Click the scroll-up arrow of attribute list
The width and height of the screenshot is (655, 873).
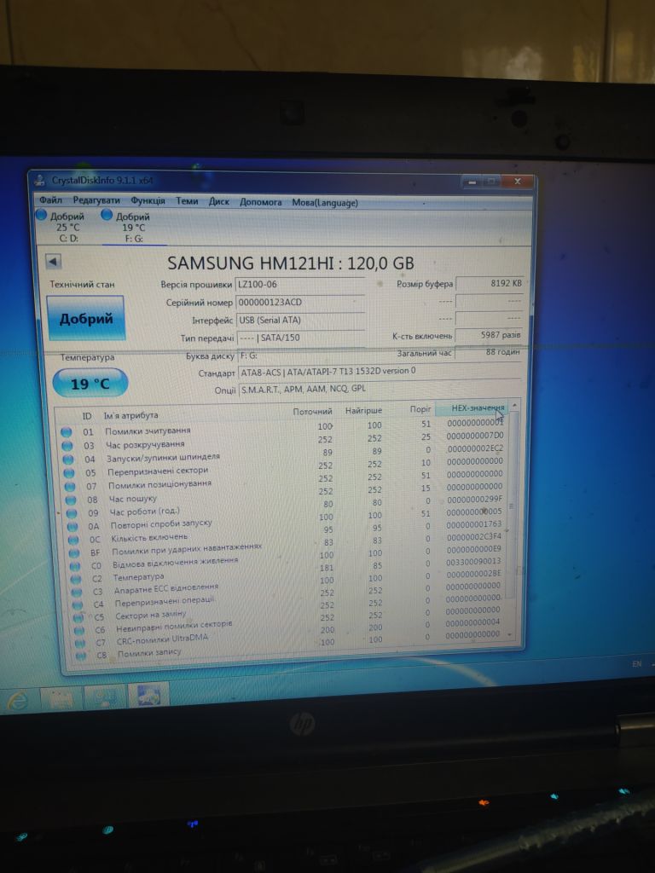click(x=514, y=405)
